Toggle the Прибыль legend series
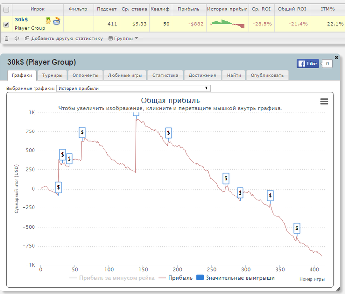 pyautogui.click(x=175, y=278)
